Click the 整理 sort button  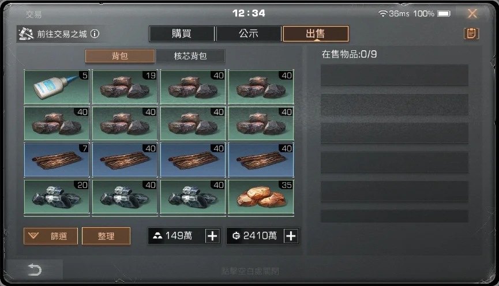click(x=106, y=236)
